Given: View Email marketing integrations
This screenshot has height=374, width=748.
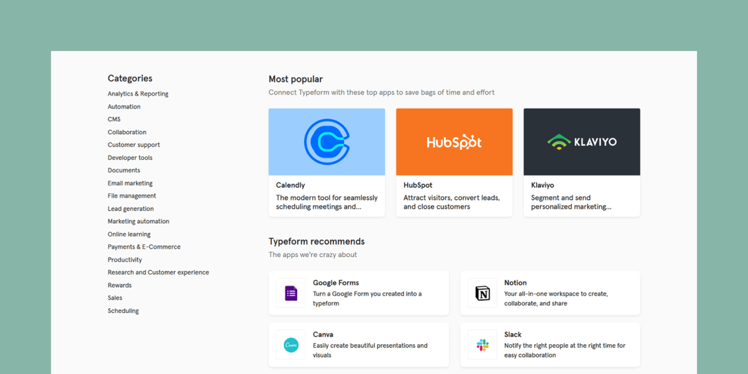Looking at the screenshot, I should point(130,183).
